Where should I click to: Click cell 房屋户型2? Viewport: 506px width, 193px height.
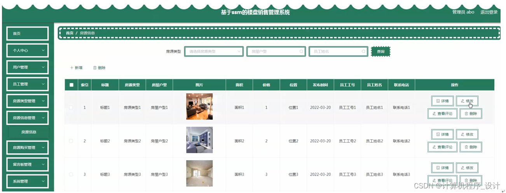click(159, 141)
